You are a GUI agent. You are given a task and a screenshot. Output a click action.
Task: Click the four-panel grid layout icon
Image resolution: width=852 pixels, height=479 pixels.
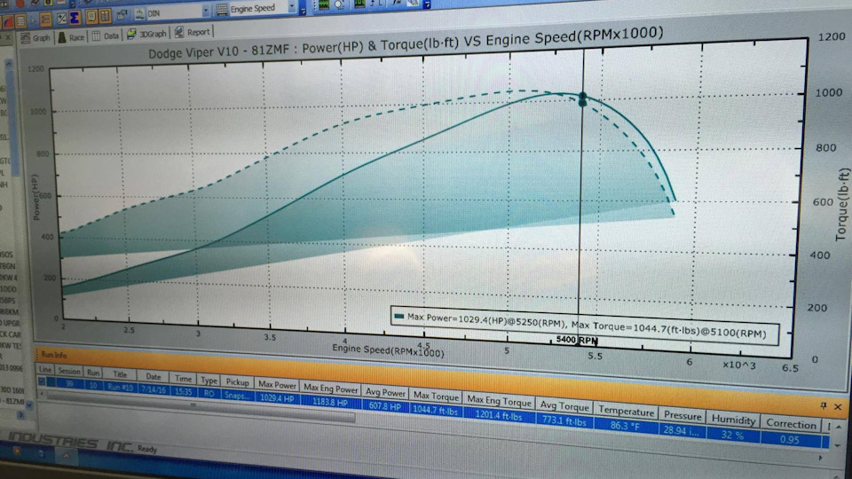[105, 16]
